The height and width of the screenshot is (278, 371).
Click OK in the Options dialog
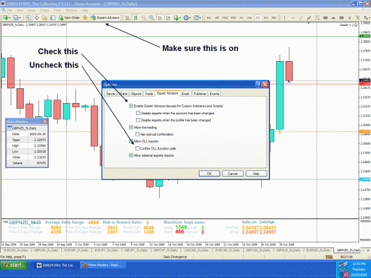tap(210, 174)
